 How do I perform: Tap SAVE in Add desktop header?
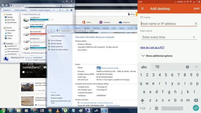196,8
